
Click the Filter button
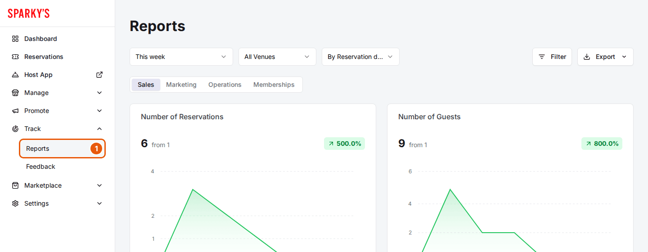point(552,57)
